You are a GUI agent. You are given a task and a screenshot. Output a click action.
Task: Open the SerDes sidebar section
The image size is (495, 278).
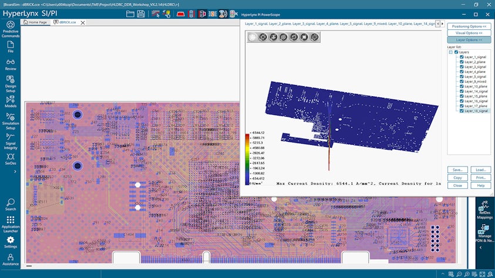click(x=11, y=159)
